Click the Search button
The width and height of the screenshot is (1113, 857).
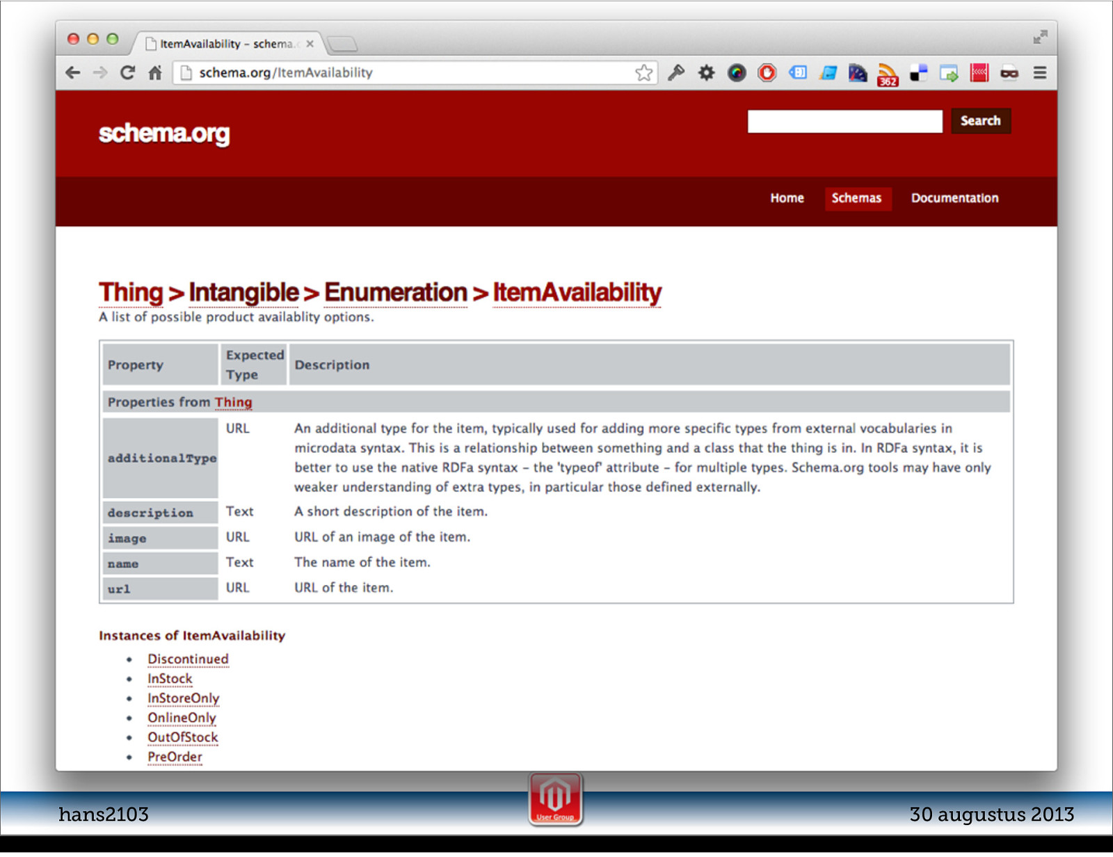pyautogui.click(x=981, y=121)
